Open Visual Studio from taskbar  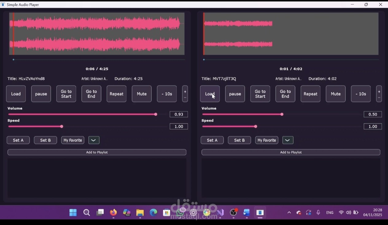tap(220, 212)
